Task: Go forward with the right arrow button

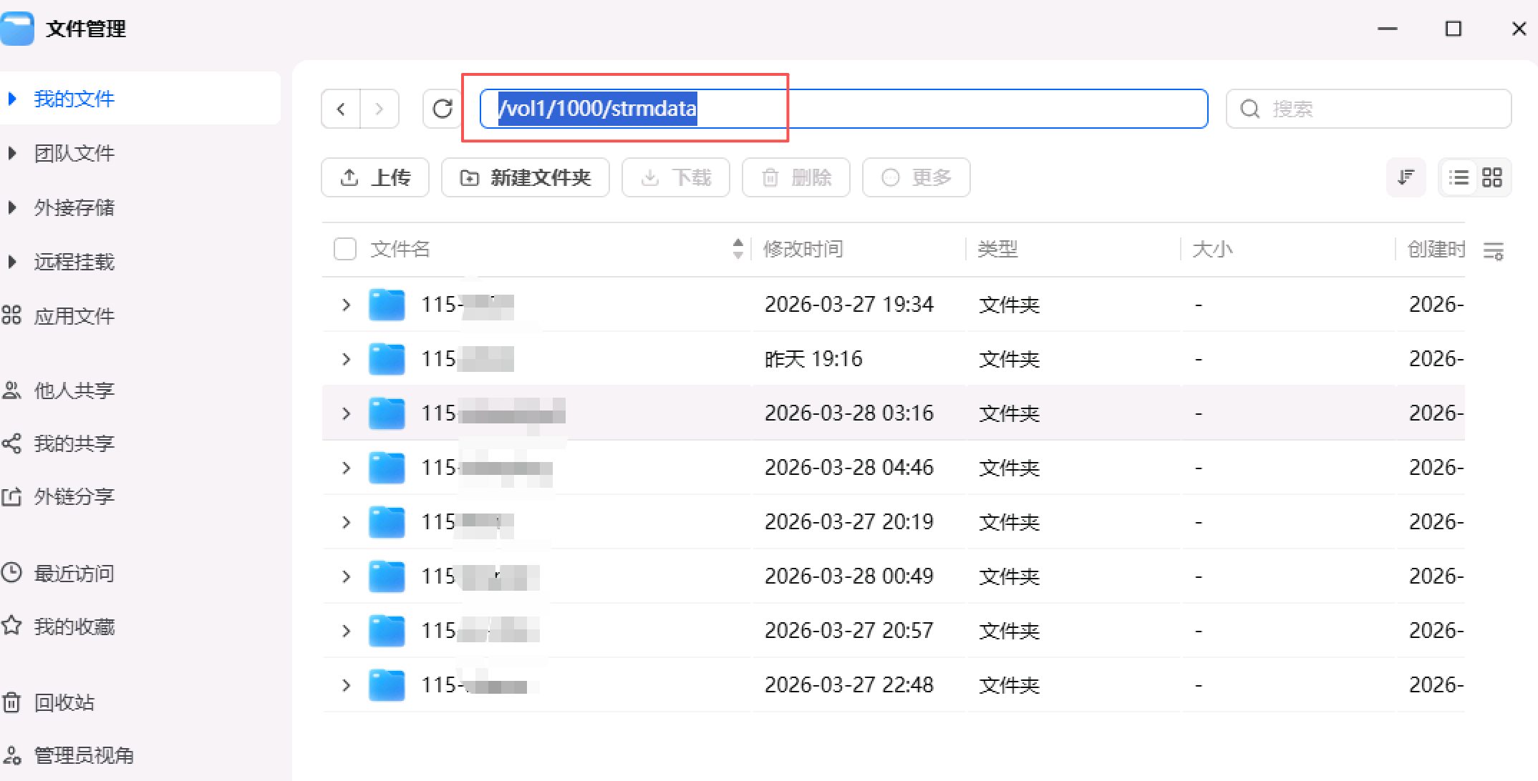Action: pos(379,109)
